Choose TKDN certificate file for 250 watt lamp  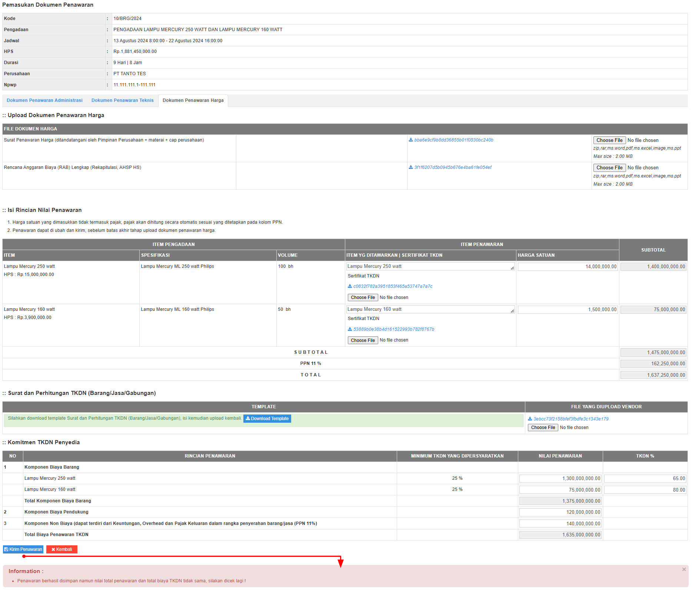363,297
